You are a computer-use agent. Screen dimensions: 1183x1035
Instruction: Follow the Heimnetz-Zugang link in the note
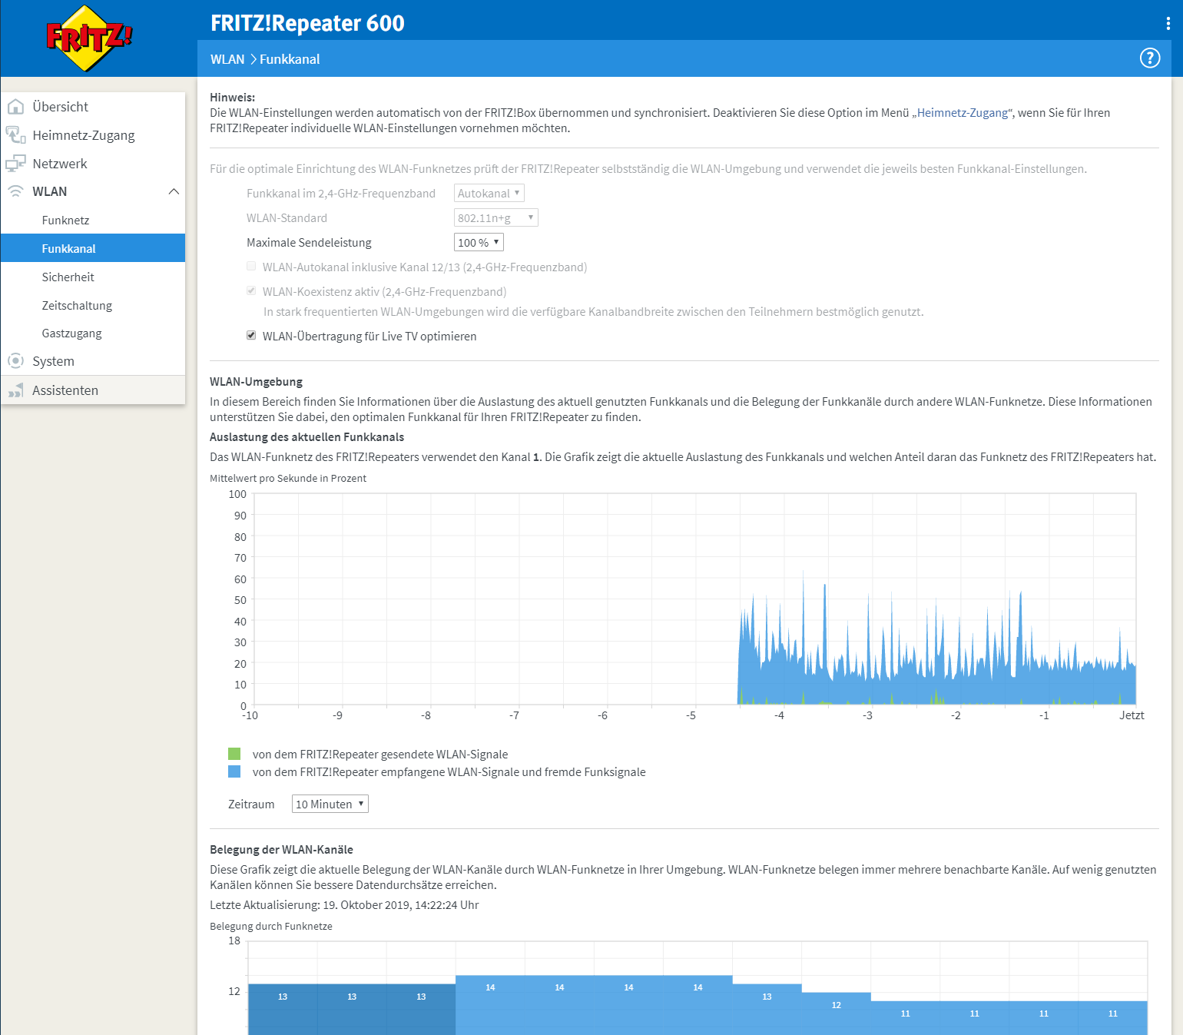pos(962,113)
